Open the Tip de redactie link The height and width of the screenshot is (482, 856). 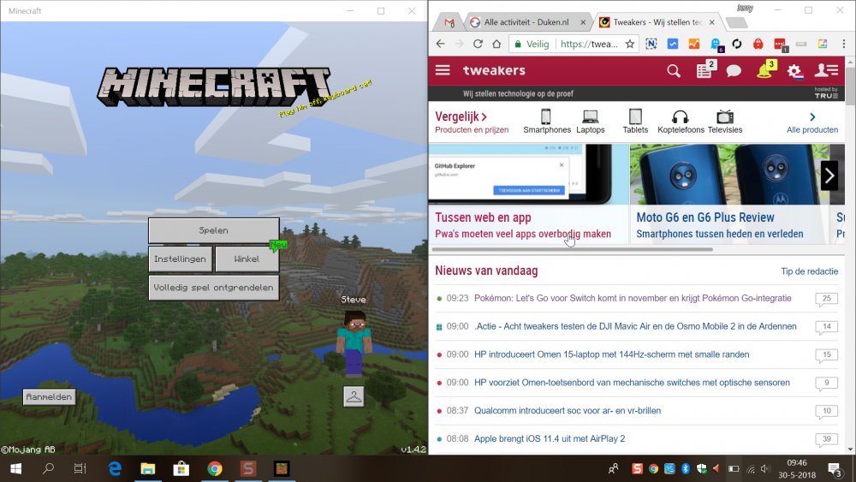coord(809,271)
